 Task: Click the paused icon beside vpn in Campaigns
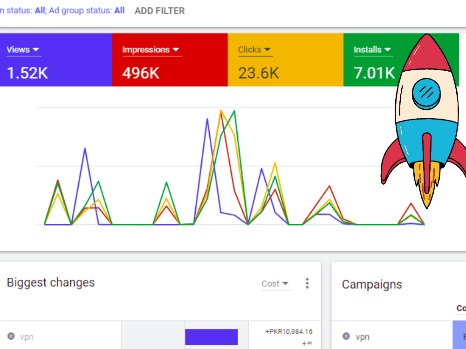pyautogui.click(x=346, y=336)
